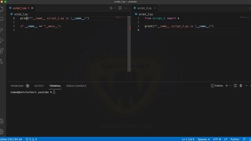Maximize the panel with the chevron up
251x141 pixels.
pyautogui.click(x=246, y=86)
